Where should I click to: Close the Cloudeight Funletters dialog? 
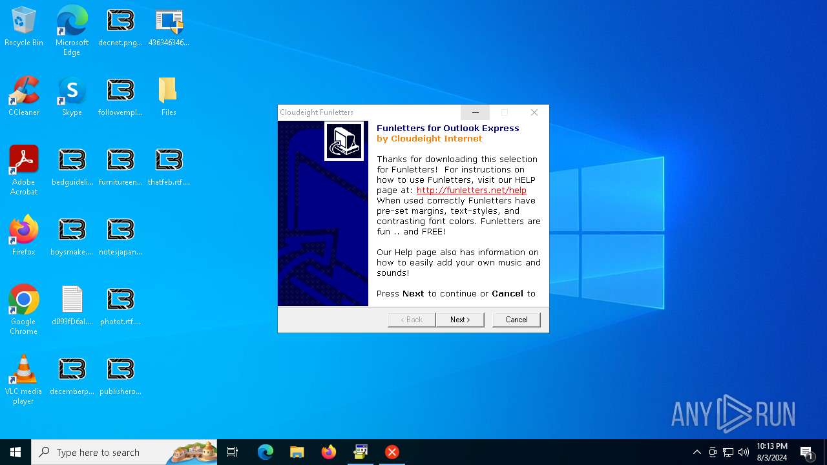[x=534, y=112]
